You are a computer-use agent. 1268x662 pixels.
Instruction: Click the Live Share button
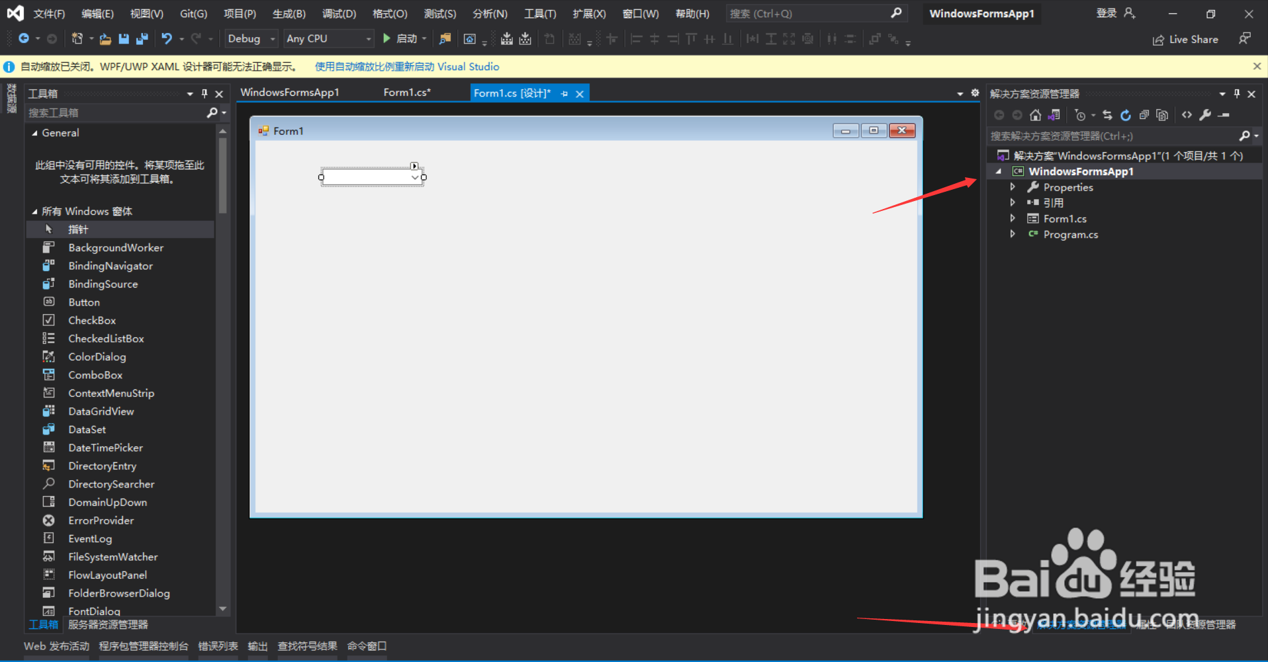coord(1185,38)
